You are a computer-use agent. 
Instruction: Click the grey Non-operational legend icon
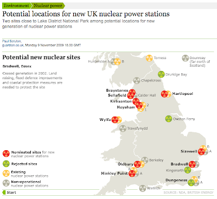coord(6,183)
